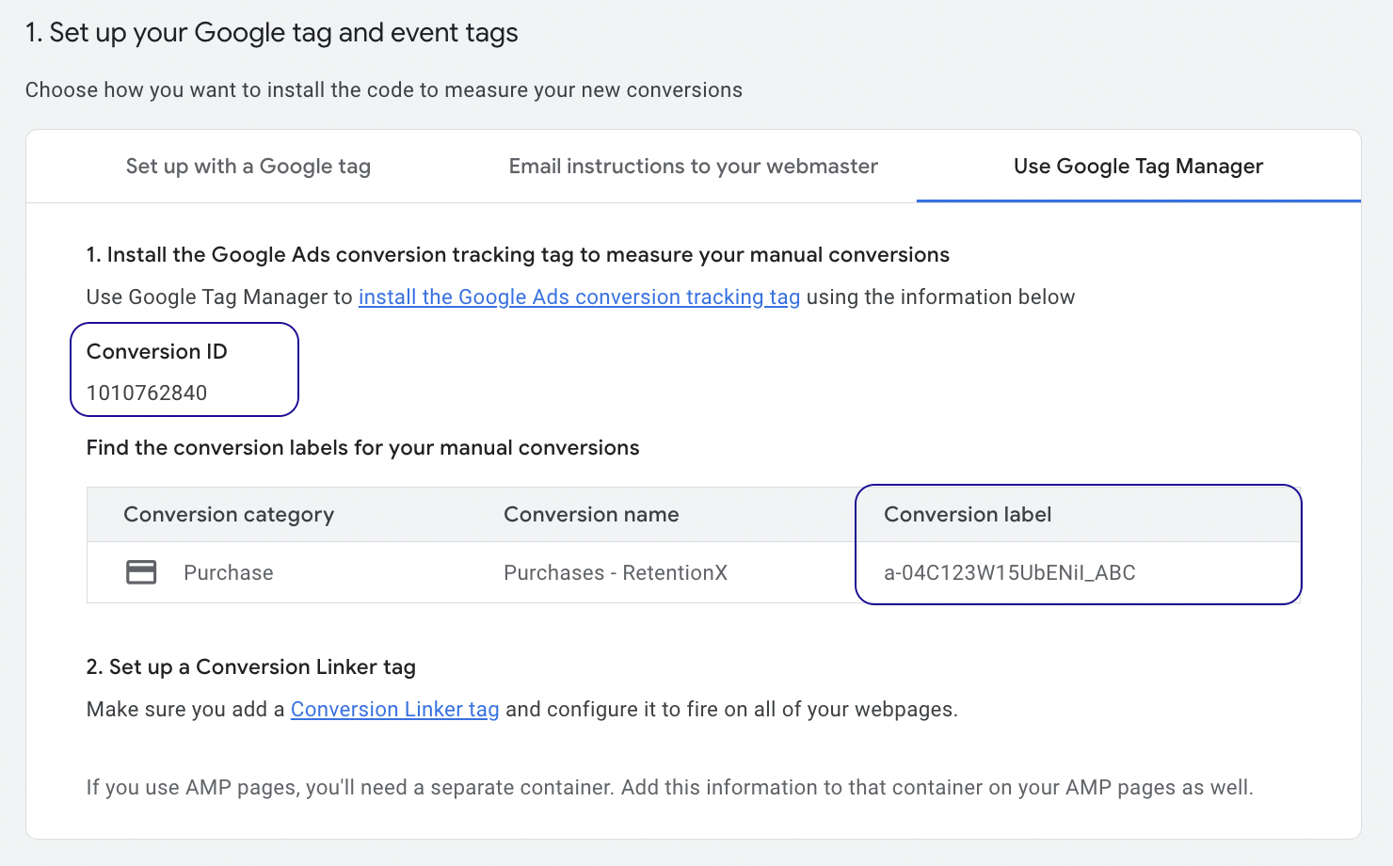Screen dimensions: 1393x866
Task: Click the Conversion name column header
Action: coord(591,514)
